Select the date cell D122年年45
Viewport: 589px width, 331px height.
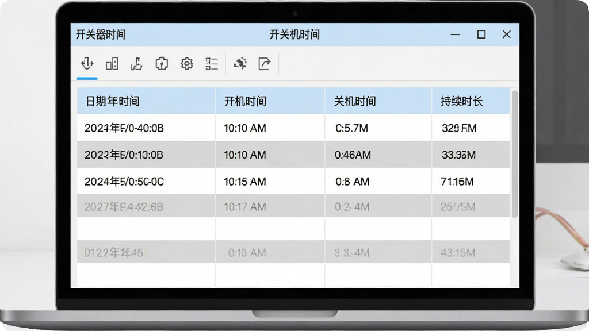pos(146,252)
